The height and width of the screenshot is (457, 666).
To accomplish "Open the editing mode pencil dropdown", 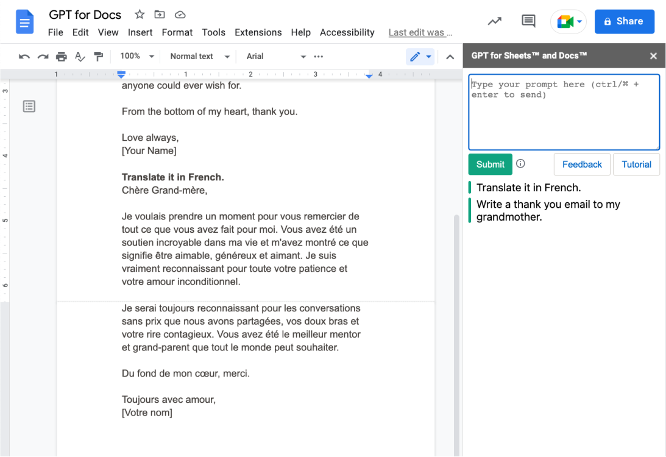I will click(x=420, y=57).
